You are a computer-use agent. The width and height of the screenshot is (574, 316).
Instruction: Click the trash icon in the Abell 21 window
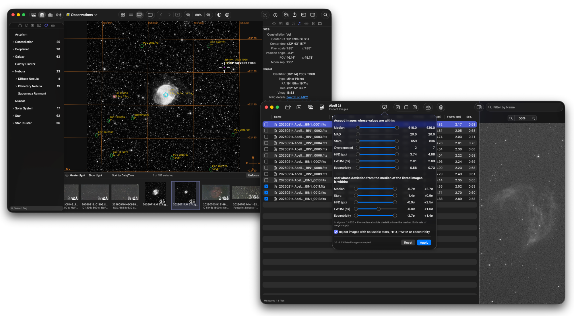click(441, 107)
